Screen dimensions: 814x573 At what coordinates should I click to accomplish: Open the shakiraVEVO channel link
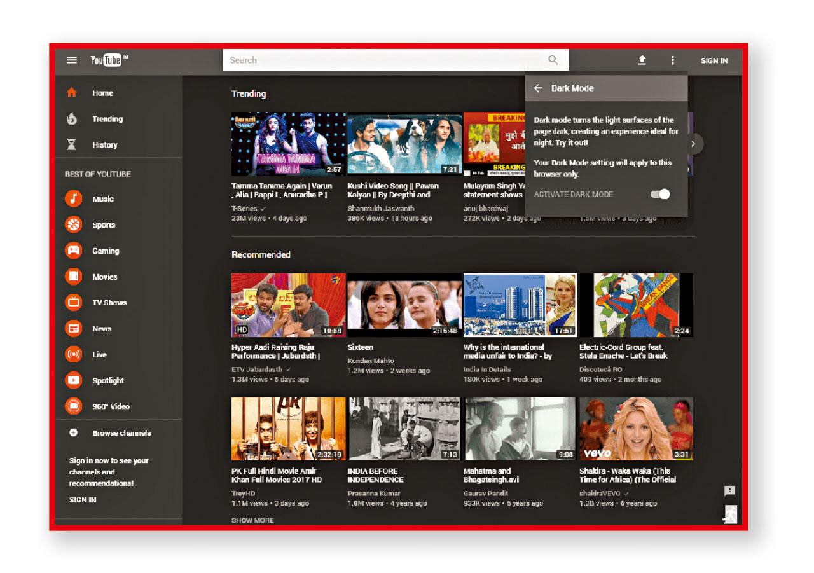600,493
